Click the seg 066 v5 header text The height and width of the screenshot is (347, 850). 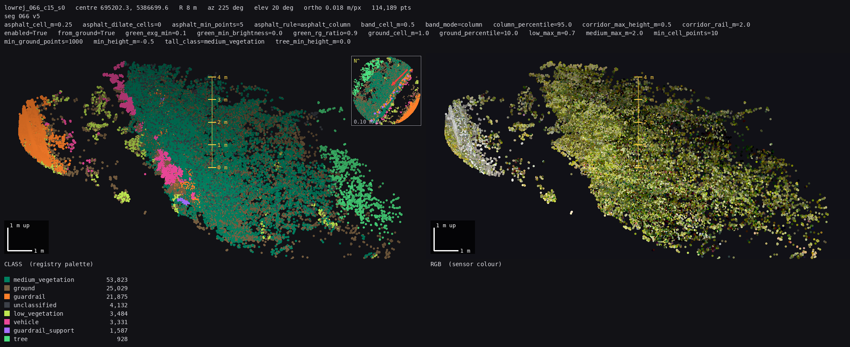click(22, 16)
